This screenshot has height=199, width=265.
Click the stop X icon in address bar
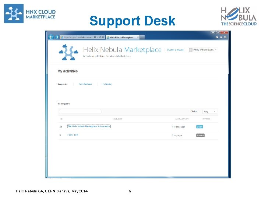[103, 37]
